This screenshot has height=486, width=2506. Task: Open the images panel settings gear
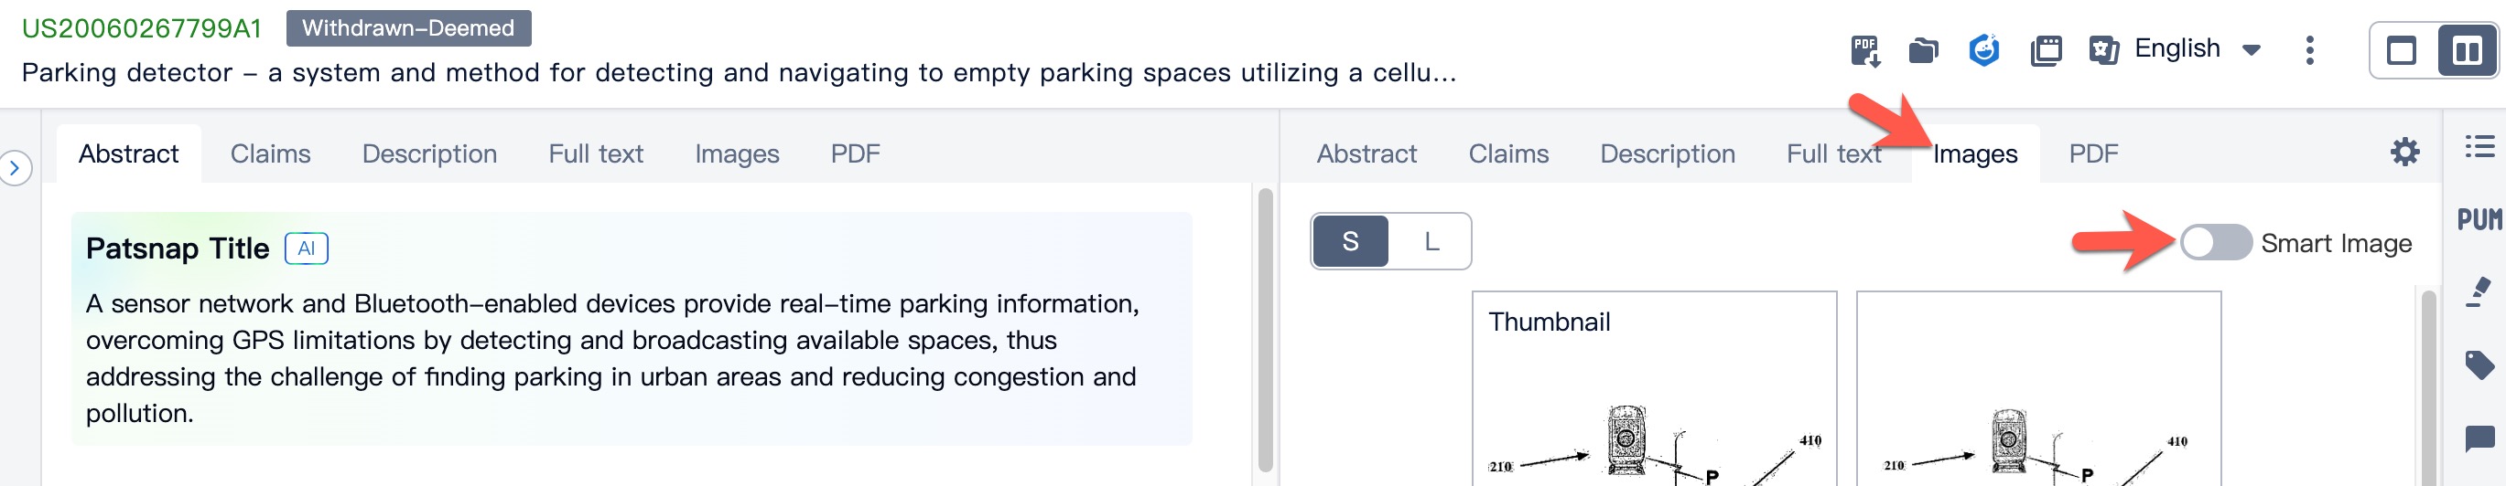(2403, 152)
